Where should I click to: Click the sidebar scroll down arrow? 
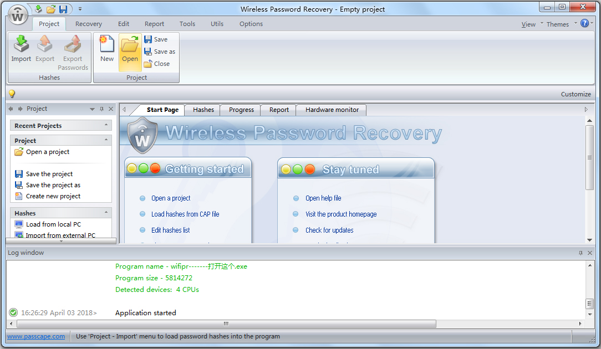coord(61,242)
